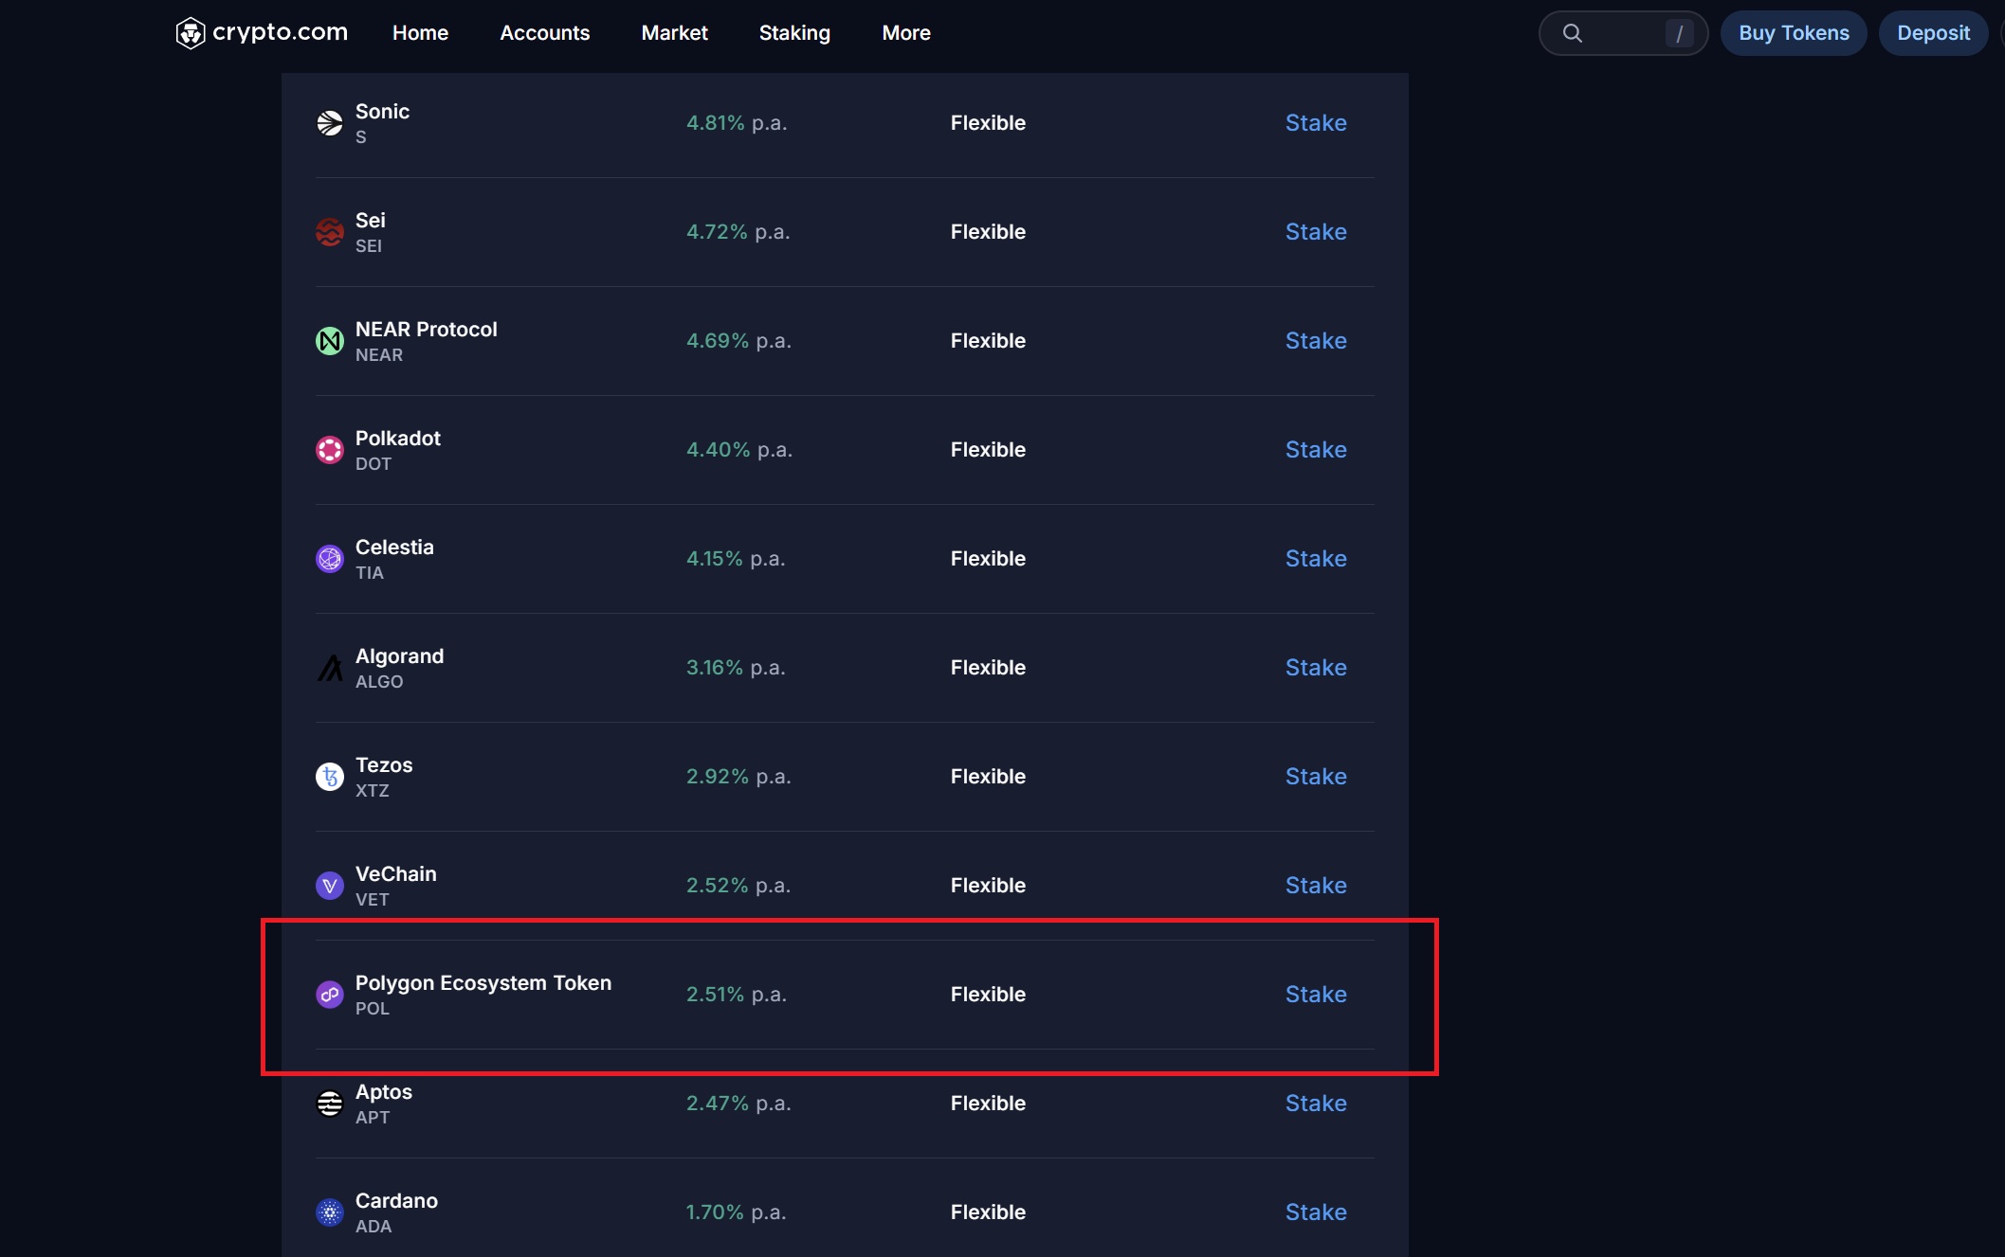The height and width of the screenshot is (1257, 2005).
Task: Stake Polkadot tokens
Action: coord(1316,450)
